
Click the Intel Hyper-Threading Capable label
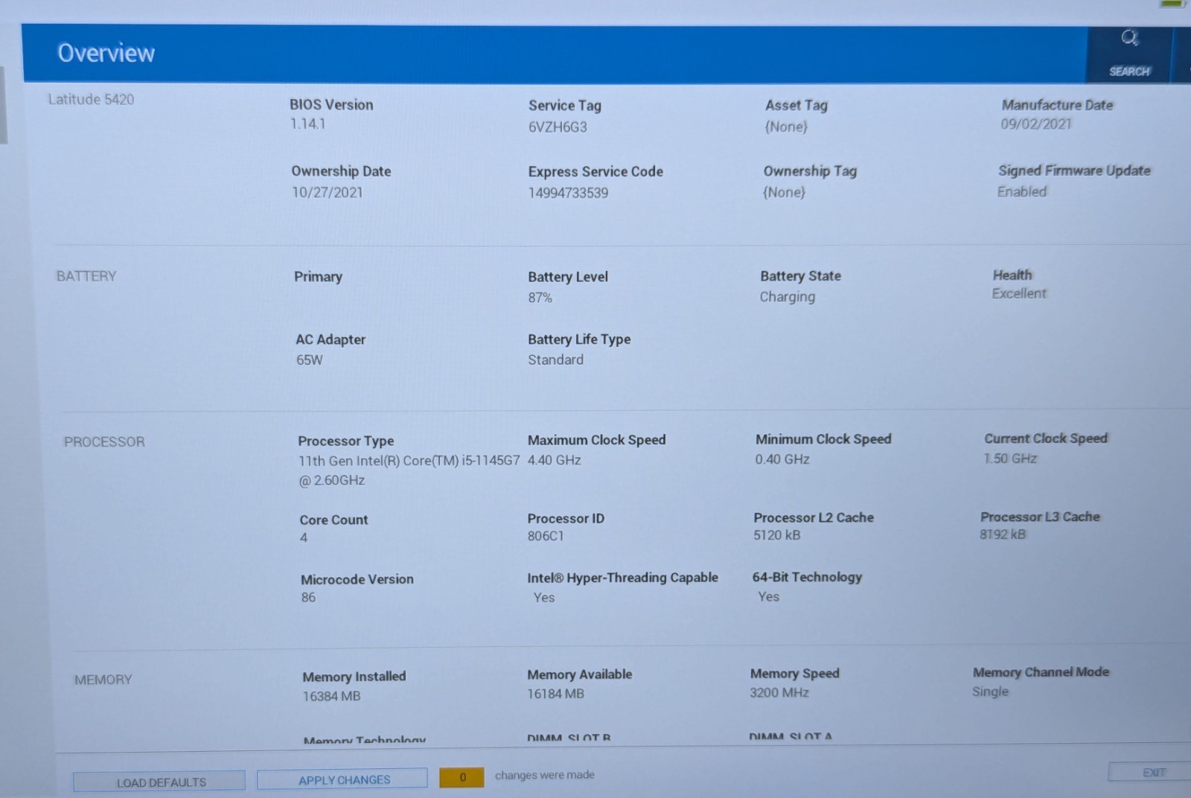pyautogui.click(x=622, y=578)
